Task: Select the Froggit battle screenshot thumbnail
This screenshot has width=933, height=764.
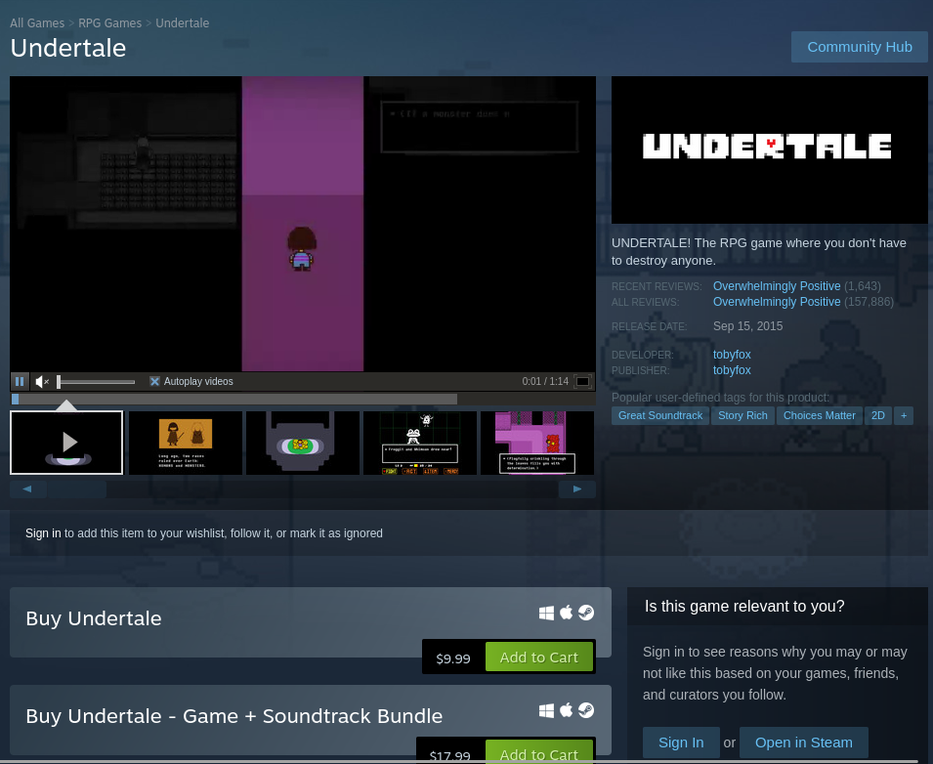Action: tap(420, 443)
